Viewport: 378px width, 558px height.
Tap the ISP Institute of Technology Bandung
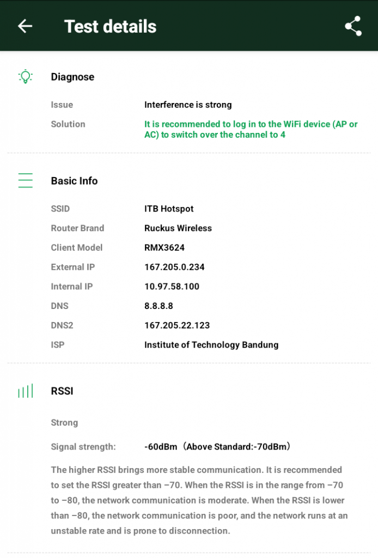pos(211,345)
